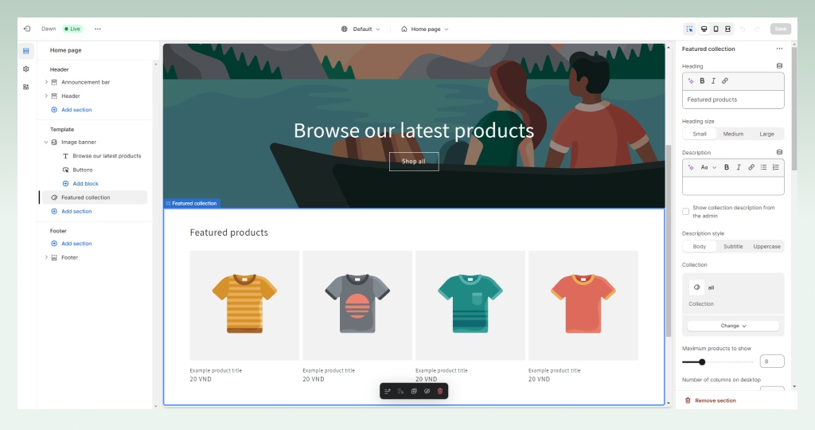The image size is (815, 430).
Task: Switch to fullscreen preview icon
Action: [727, 29]
